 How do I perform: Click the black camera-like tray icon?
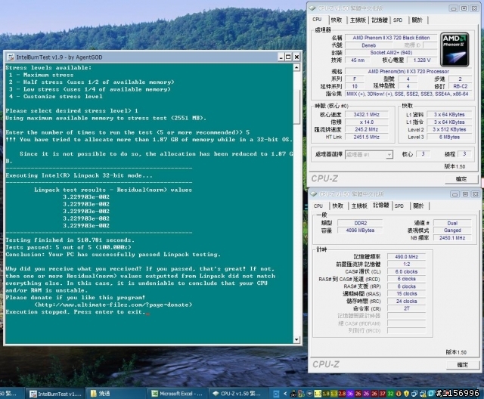click(x=293, y=394)
